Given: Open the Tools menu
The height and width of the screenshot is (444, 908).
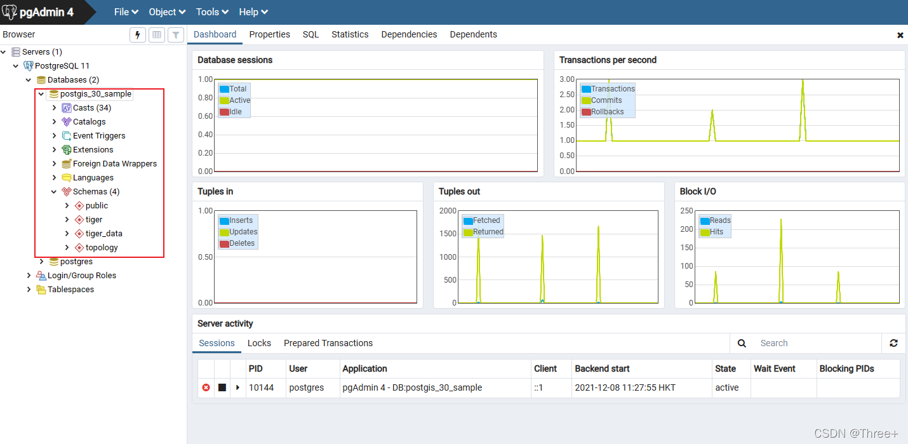Looking at the screenshot, I should point(211,11).
